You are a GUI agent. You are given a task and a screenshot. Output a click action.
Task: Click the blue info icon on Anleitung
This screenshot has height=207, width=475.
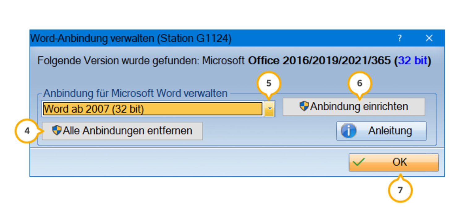pos(349,131)
